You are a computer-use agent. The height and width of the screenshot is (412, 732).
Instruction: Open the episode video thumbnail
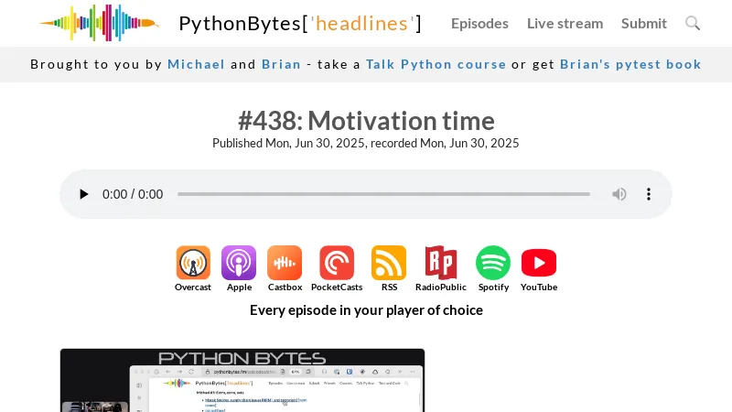(242, 380)
